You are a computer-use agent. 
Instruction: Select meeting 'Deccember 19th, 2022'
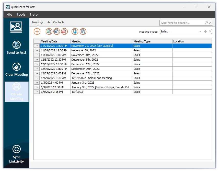pyautogui.click(x=102, y=69)
